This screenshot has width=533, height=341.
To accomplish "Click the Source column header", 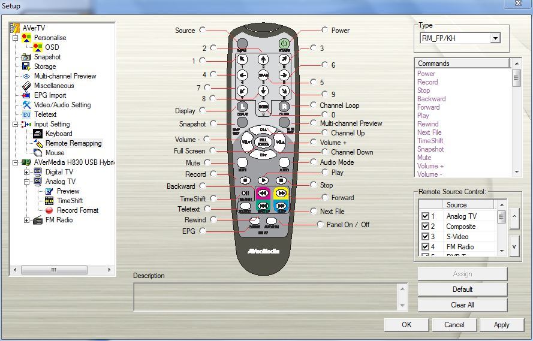I will click(x=468, y=205).
